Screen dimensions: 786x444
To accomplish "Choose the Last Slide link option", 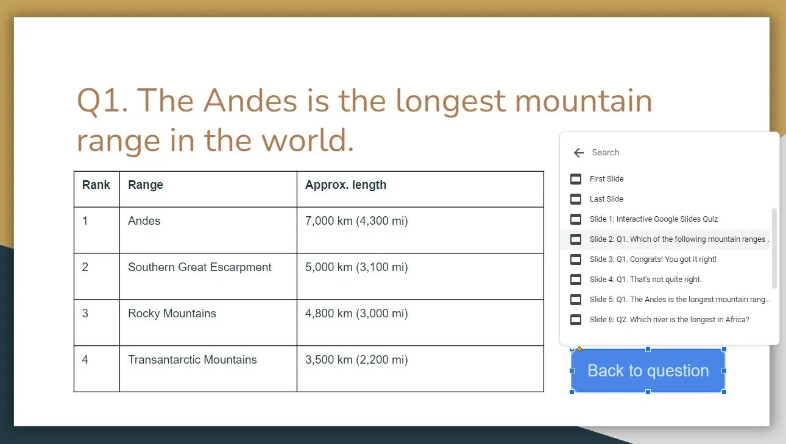I will coord(606,199).
